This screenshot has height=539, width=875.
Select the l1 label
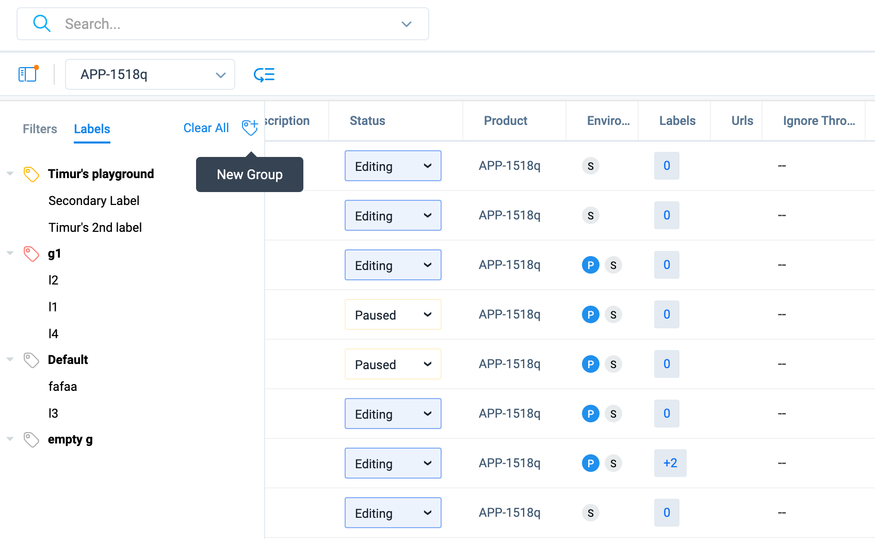(x=53, y=307)
